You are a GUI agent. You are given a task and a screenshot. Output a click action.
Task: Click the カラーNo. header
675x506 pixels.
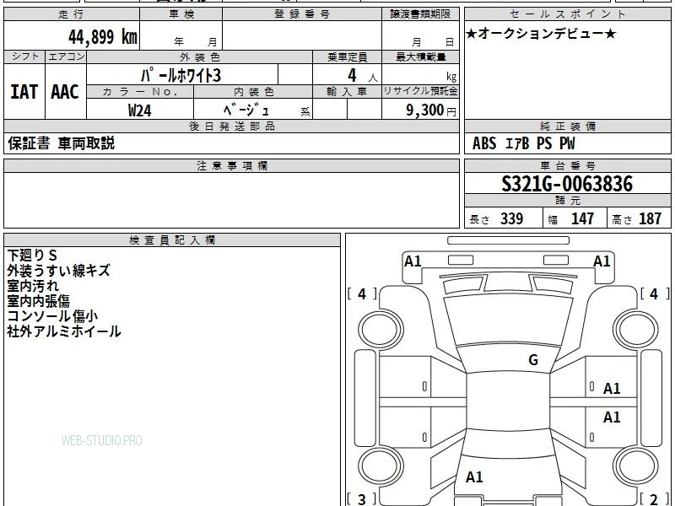pos(140,92)
